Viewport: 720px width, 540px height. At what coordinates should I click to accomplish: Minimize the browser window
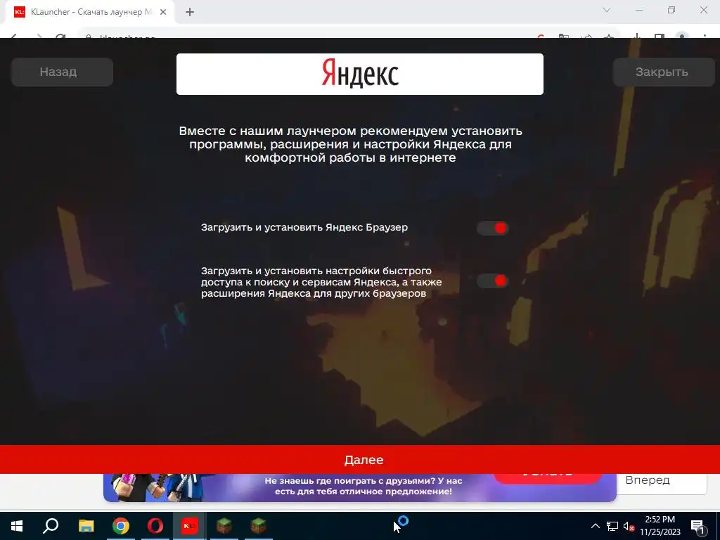click(x=639, y=10)
